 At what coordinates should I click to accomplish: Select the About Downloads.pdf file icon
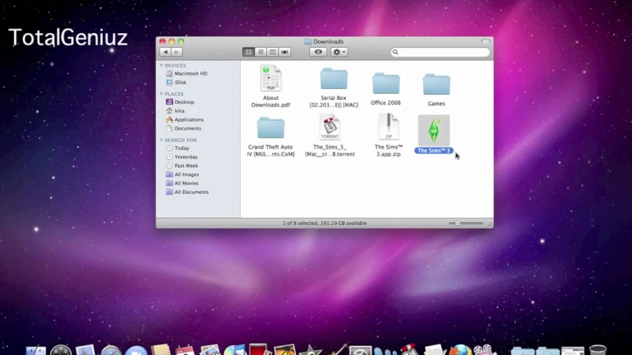271,78
